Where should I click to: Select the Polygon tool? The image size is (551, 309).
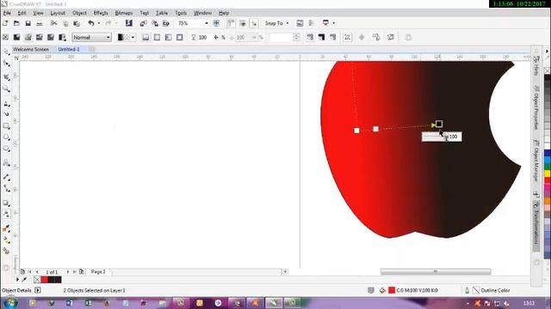(6, 148)
